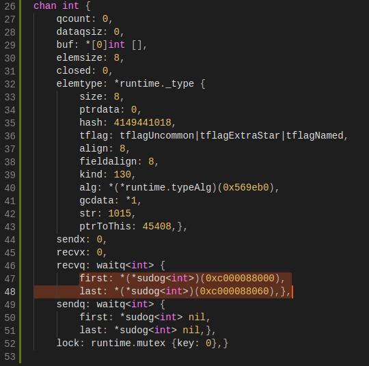369x366 pixels.
Task: Click the green change marker bar in gutter
Action: point(20,182)
